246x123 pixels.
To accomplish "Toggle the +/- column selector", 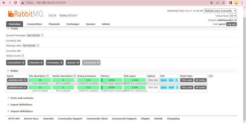I will point(211,76).
